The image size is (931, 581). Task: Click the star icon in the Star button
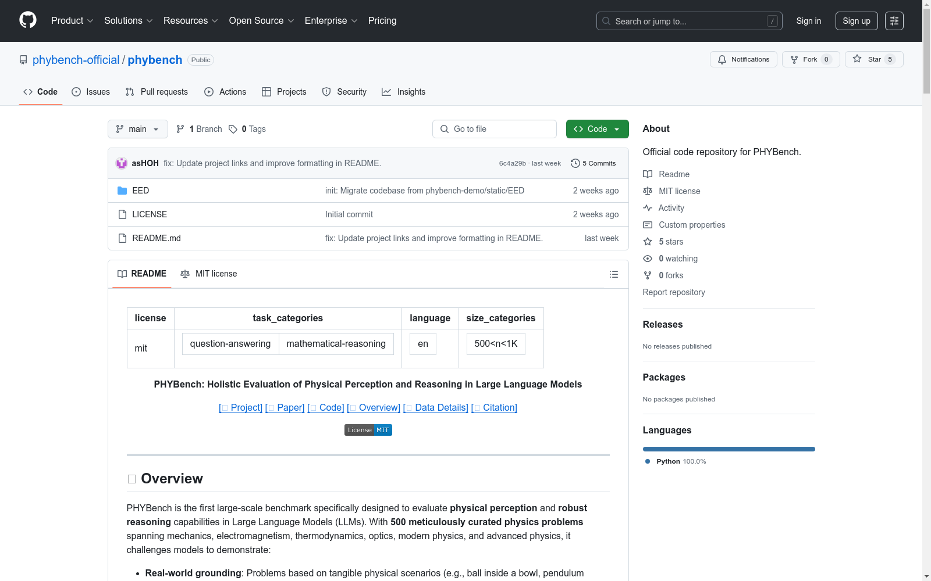(857, 59)
